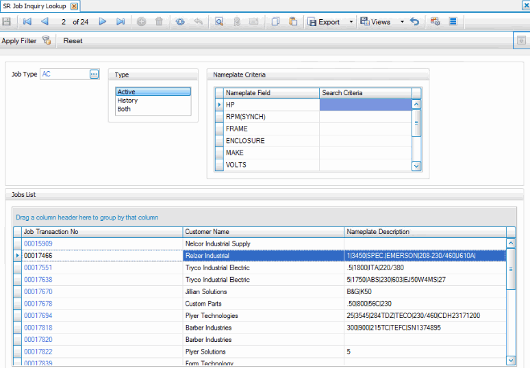530x368 pixels.
Task: Go to the first record
Action: coord(27,22)
